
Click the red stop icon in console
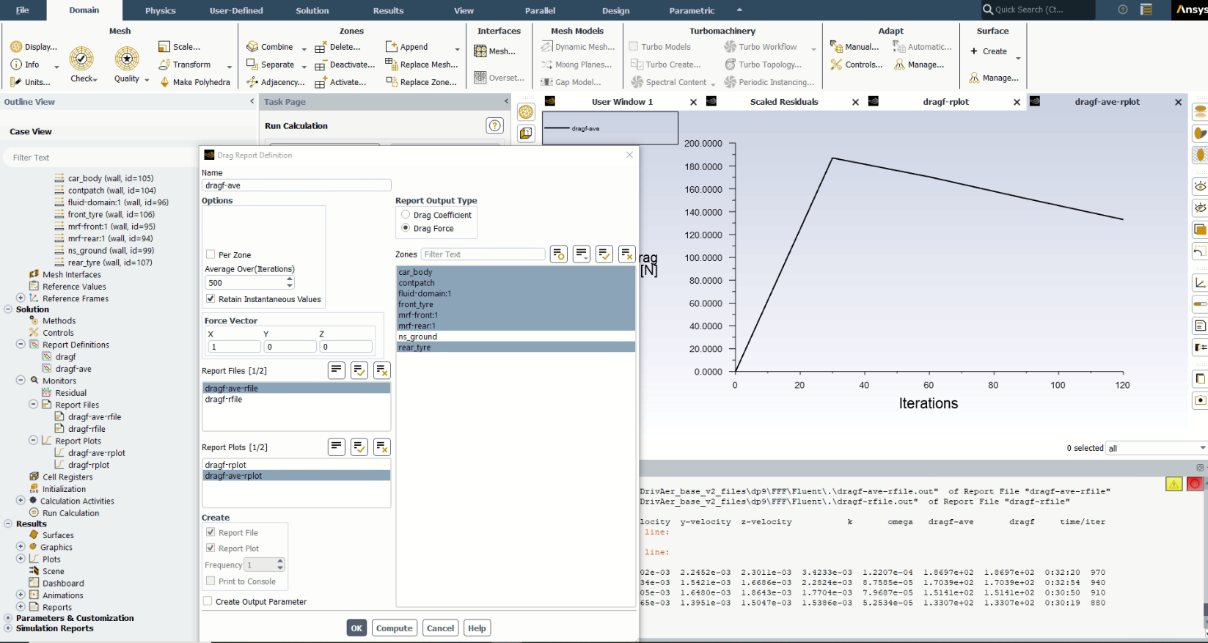(1195, 484)
